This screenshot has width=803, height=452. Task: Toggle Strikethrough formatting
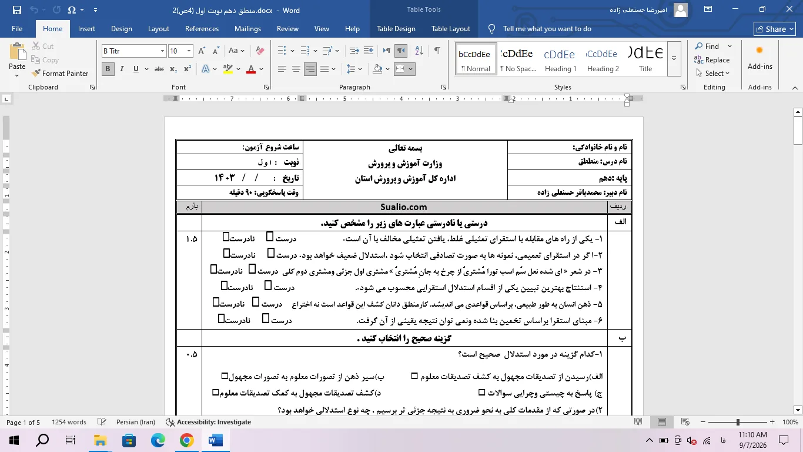159,69
